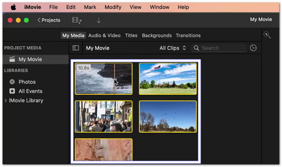
Task: Click the Apple logo menu
Action: click(x=13, y=7)
